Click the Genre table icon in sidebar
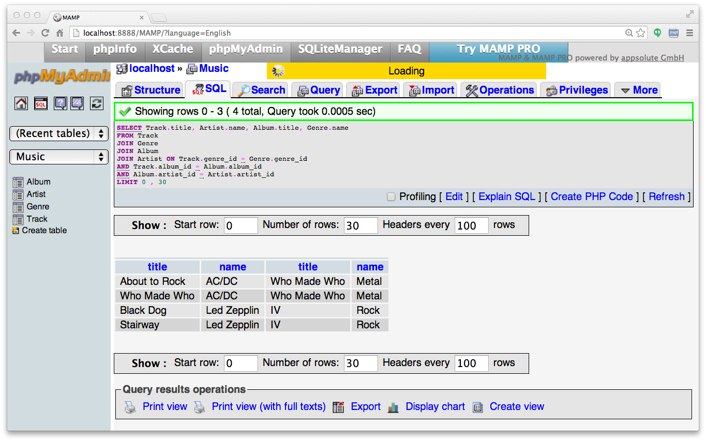The height and width of the screenshot is (441, 706). pyautogui.click(x=18, y=207)
